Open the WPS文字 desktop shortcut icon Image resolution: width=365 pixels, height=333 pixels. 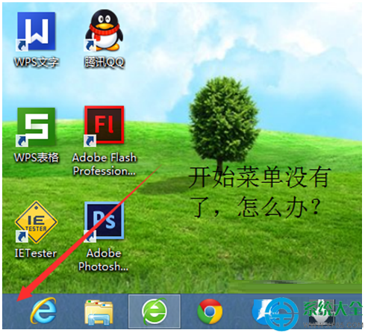[x=36, y=31]
